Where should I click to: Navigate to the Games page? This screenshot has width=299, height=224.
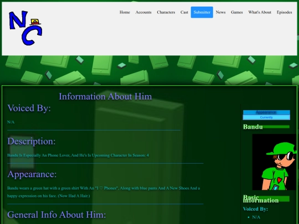coord(237,12)
